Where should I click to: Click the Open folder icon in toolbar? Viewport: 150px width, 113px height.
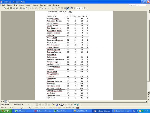point(8,8)
